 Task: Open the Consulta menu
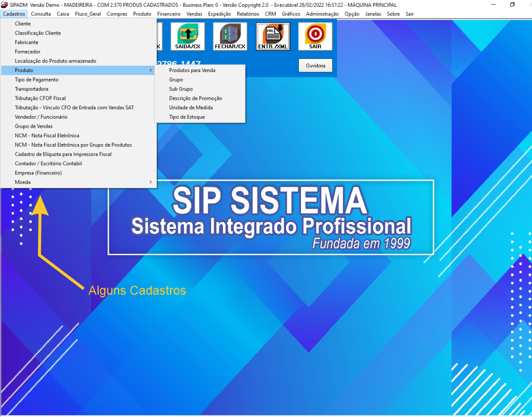41,14
